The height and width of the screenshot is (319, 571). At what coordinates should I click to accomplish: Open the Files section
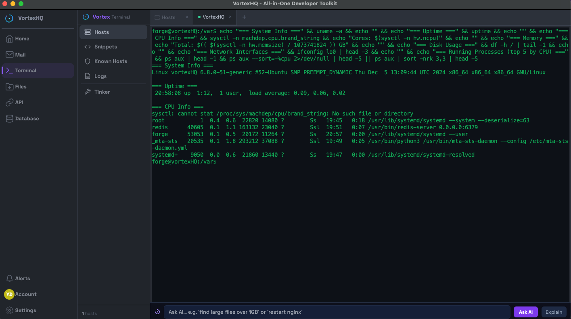20,86
